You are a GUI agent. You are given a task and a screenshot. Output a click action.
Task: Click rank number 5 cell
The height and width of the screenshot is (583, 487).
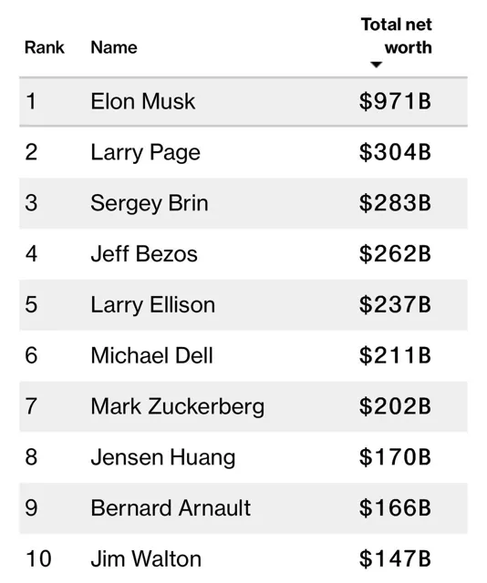(x=31, y=305)
